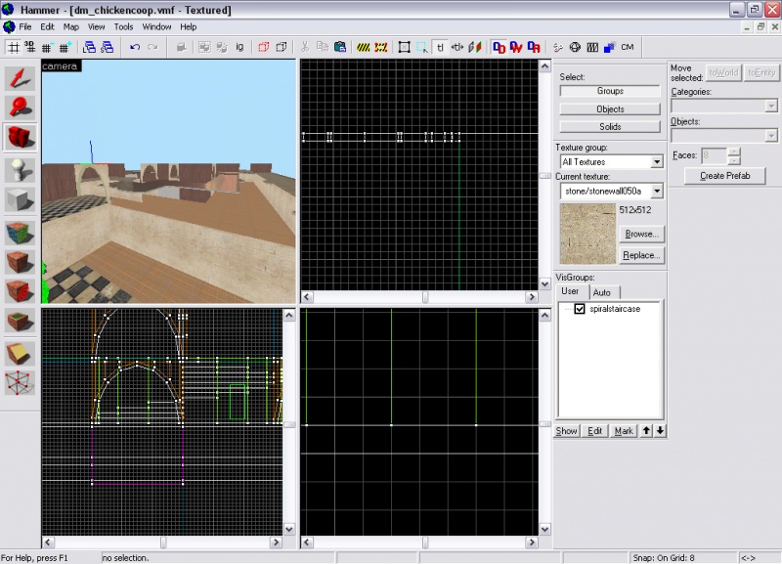Image resolution: width=782 pixels, height=564 pixels.
Task: Open the Current texture dropdown
Action: (657, 191)
